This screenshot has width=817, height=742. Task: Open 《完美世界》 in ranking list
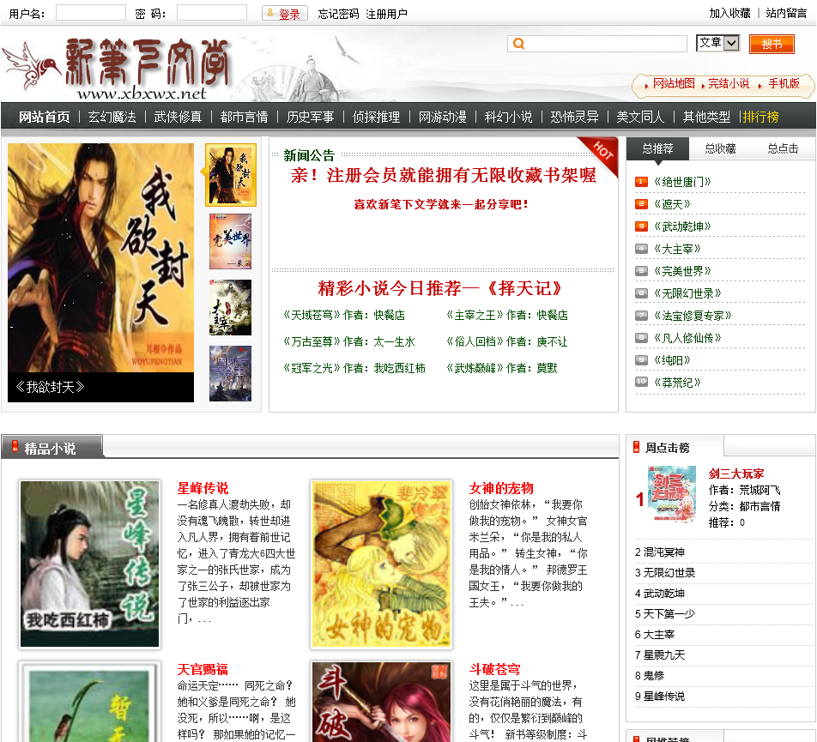(682, 271)
